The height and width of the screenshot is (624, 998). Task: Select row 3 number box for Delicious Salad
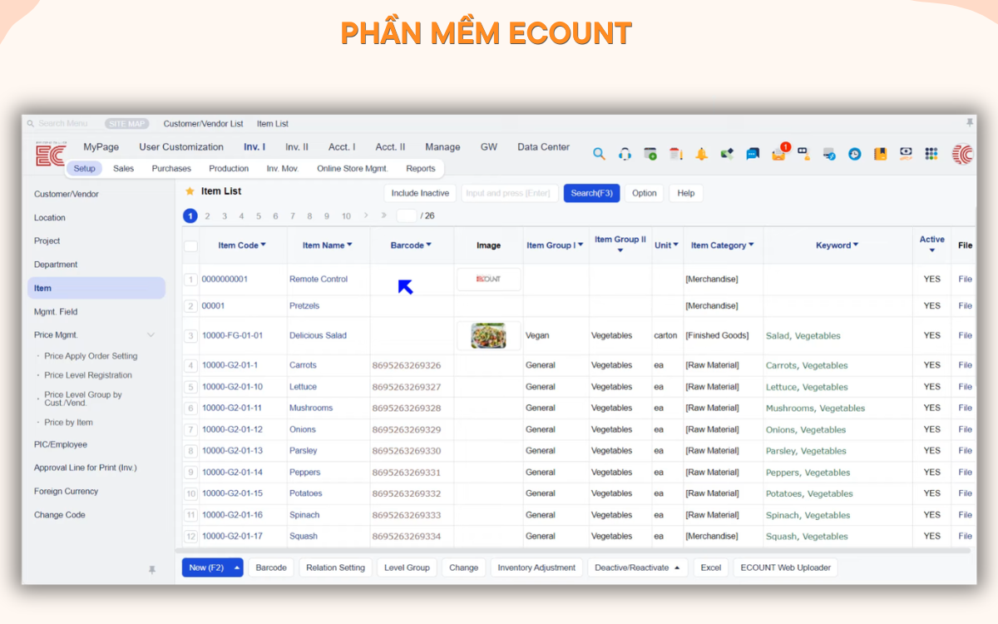(191, 336)
